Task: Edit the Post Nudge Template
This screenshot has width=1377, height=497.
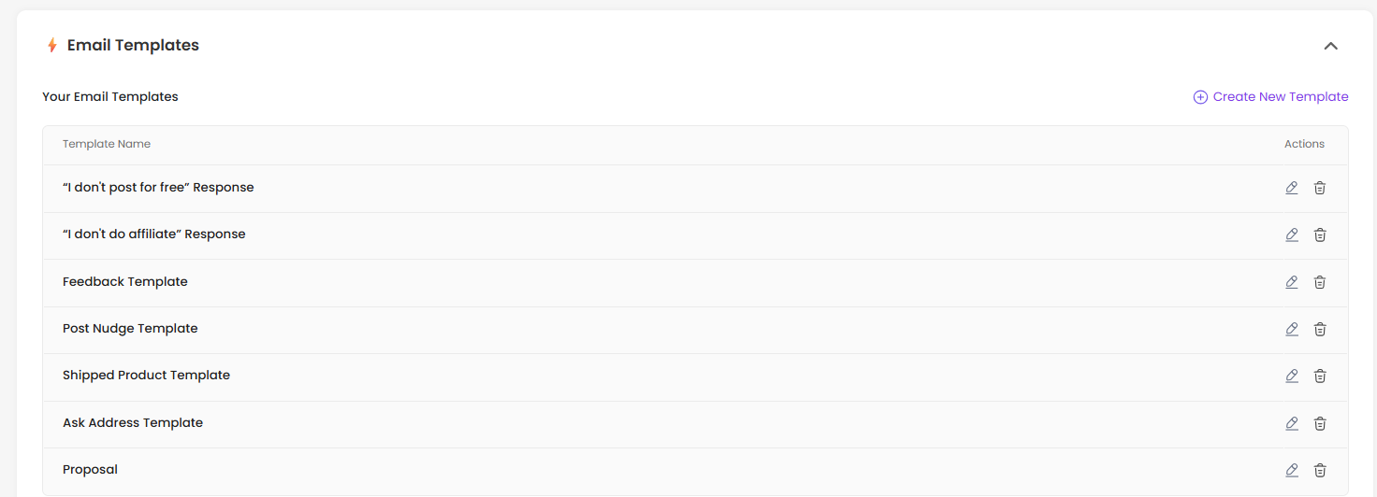Action: pyautogui.click(x=1292, y=329)
